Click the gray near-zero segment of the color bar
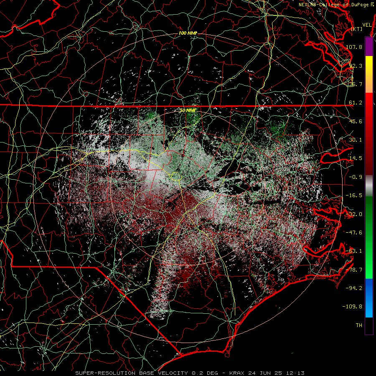Image resolution: width=376 pixels, height=376 pixels. click(x=369, y=186)
